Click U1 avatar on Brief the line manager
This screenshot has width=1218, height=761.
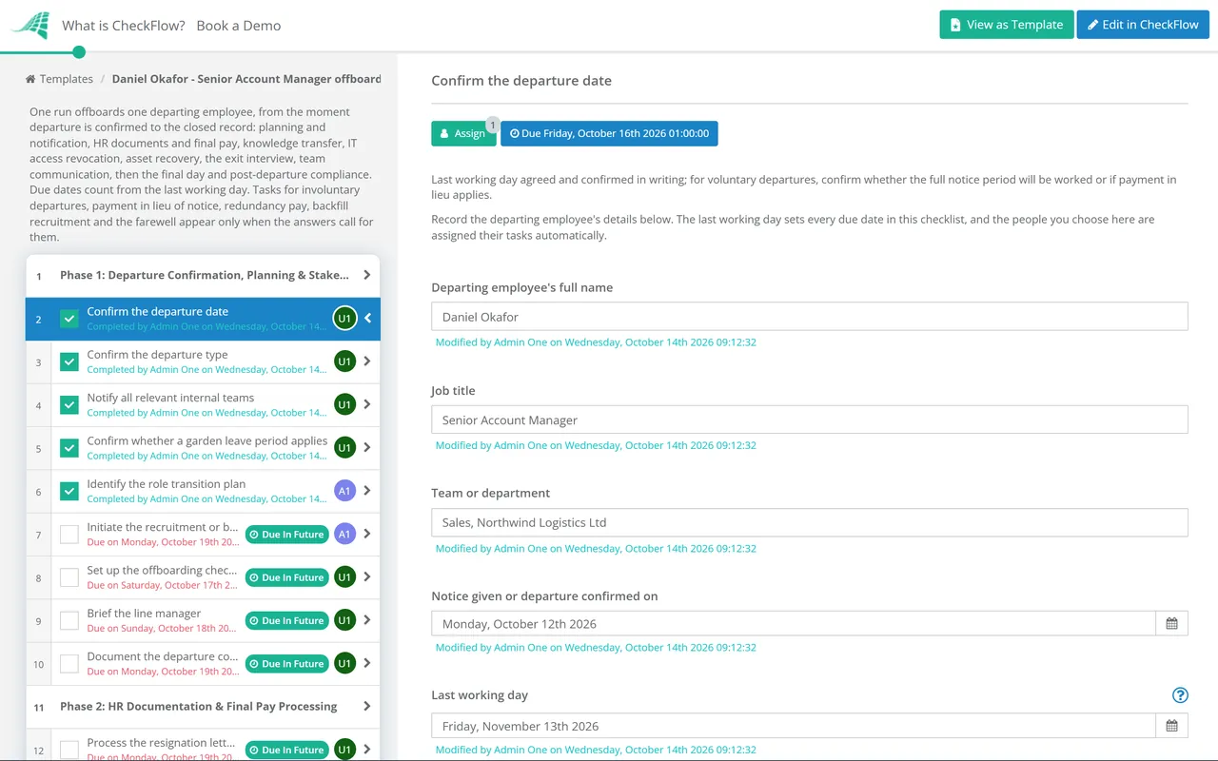coord(344,620)
